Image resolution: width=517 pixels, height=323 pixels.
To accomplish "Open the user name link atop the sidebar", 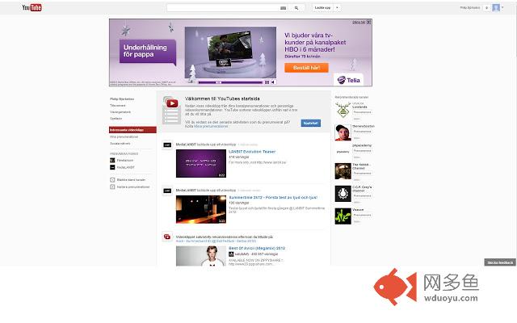I will (122, 99).
